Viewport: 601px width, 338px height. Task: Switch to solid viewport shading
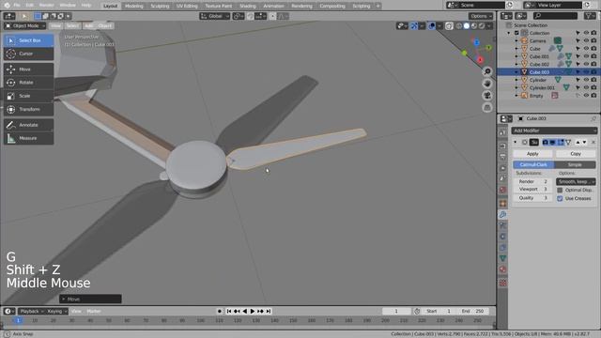coord(467,26)
